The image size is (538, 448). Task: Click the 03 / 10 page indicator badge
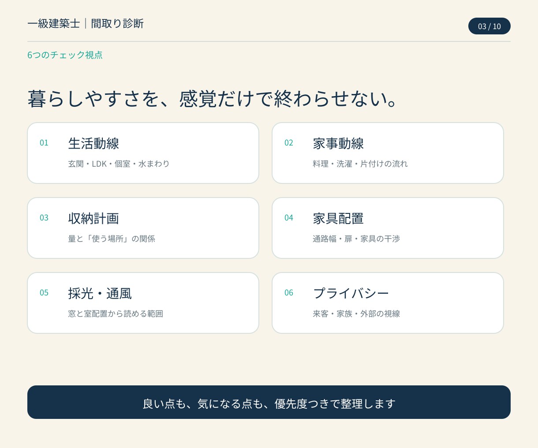489,26
